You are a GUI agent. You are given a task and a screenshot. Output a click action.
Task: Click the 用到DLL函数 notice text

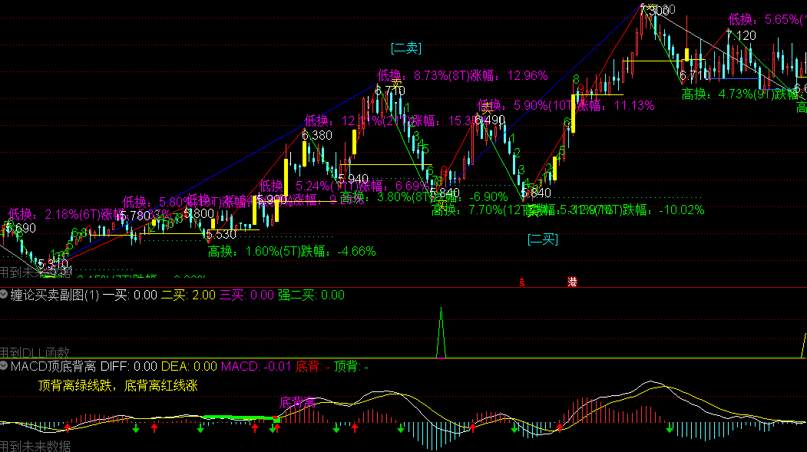click(x=35, y=353)
